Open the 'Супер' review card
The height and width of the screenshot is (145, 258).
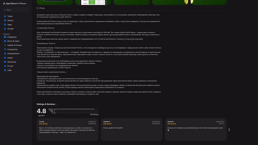tap(67, 130)
